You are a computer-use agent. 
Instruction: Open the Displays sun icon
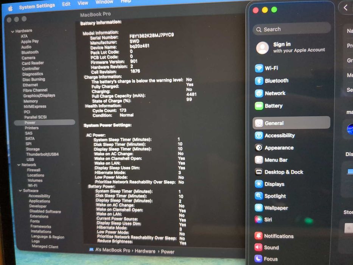point(259,184)
